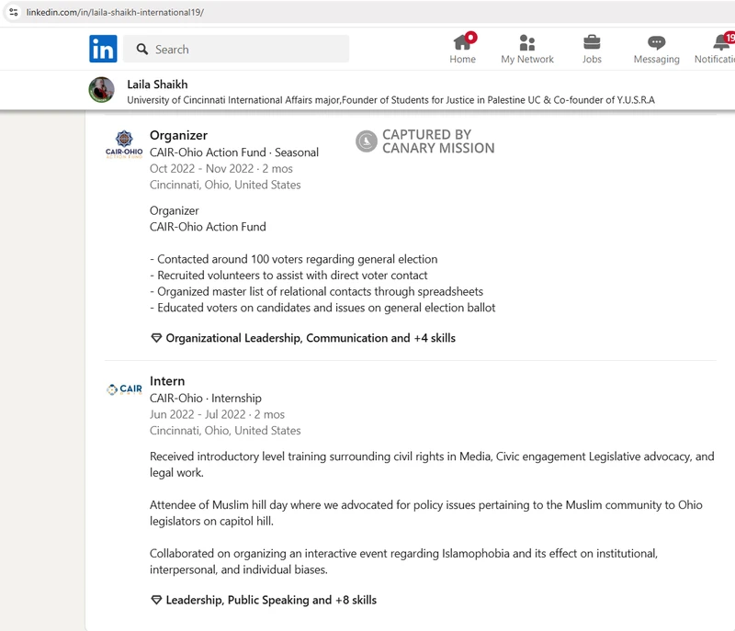
Task: Click the site info icon in address bar
Action: [14, 12]
